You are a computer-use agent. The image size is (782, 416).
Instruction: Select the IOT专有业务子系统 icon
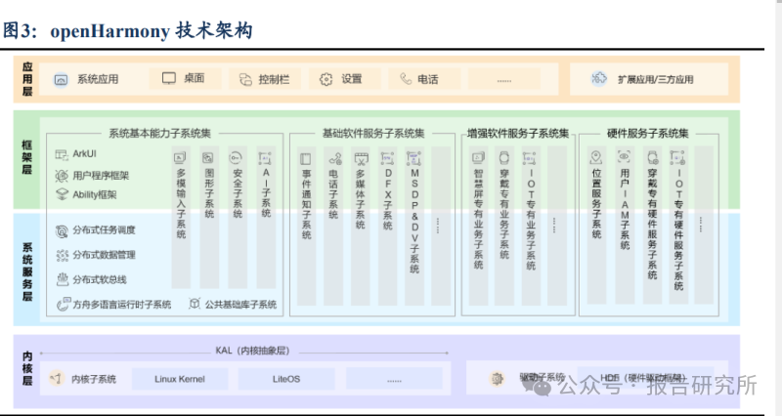[x=529, y=158]
